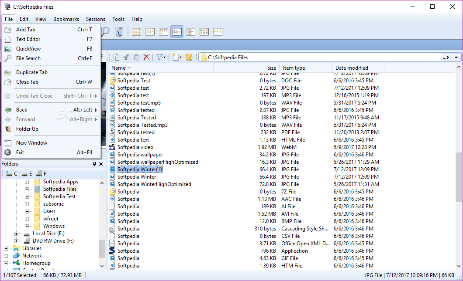Select drive C in Folders toolbar
The width and height of the screenshot is (463, 281).
[12, 174]
